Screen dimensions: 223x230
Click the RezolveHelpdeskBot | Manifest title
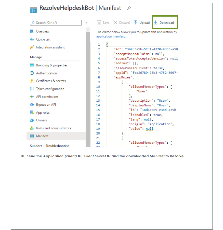(x=80, y=8)
